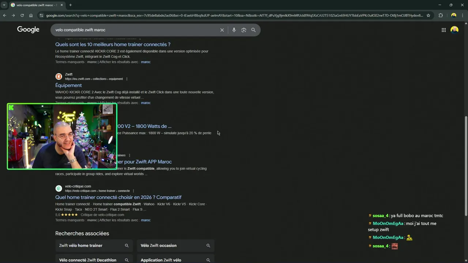Expand the tab search dropdown
Image resolution: width=468 pixels, height=263 pixels.
4,5
